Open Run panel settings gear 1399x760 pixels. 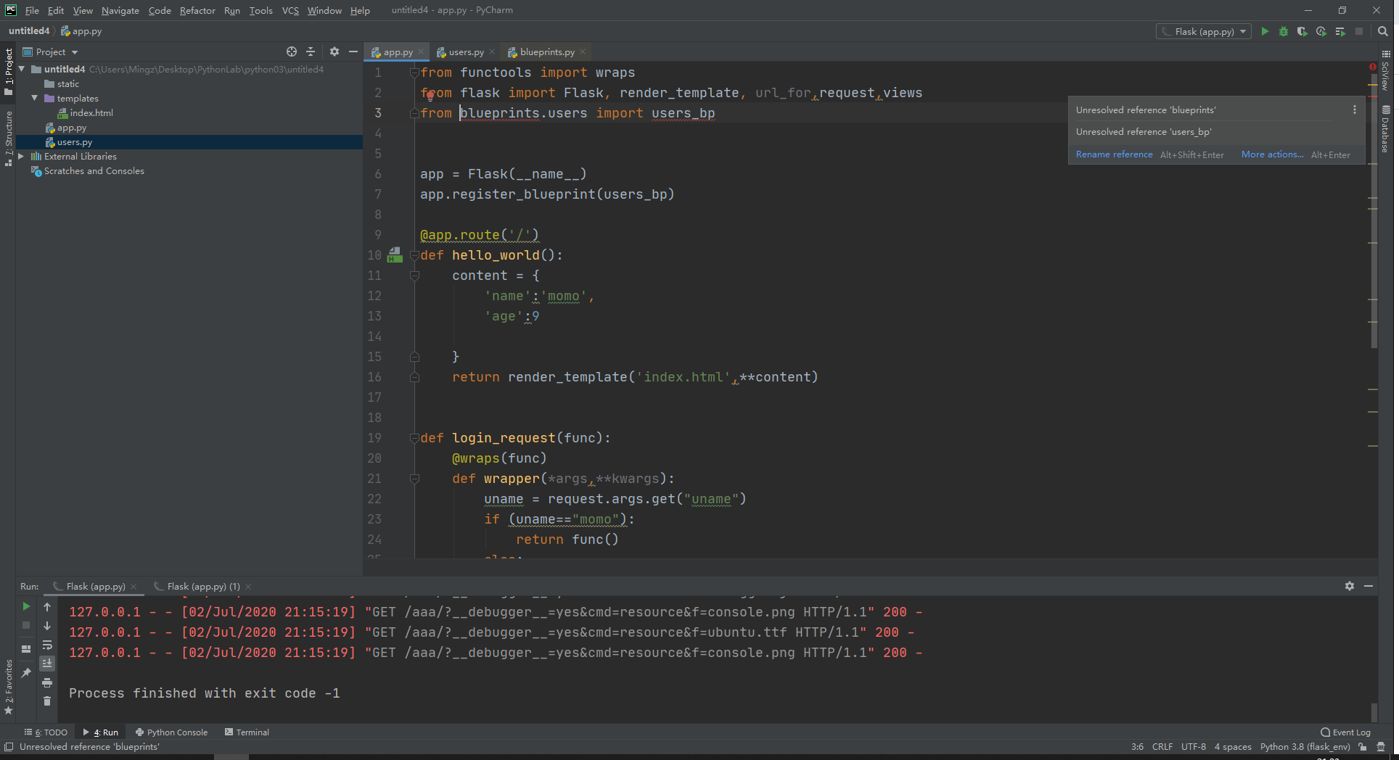coord(1350,586)
